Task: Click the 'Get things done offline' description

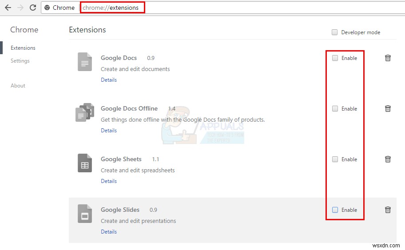Action: tap(183, 119)
